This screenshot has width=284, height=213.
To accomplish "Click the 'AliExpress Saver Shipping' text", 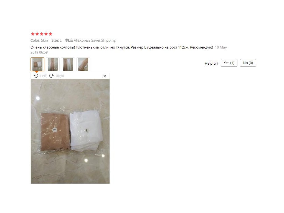I will coord(95,40).
